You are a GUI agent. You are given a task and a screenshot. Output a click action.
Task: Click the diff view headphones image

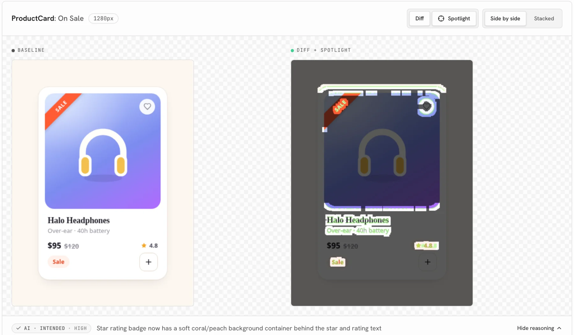tap(382, 151)
